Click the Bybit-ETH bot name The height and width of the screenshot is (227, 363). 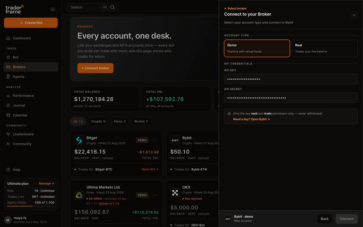tap(199, 169)
